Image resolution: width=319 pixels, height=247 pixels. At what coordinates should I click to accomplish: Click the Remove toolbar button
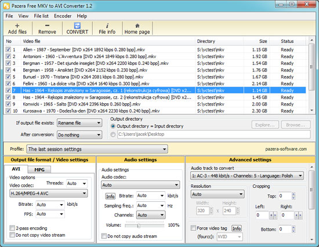[x=47, y=28]
